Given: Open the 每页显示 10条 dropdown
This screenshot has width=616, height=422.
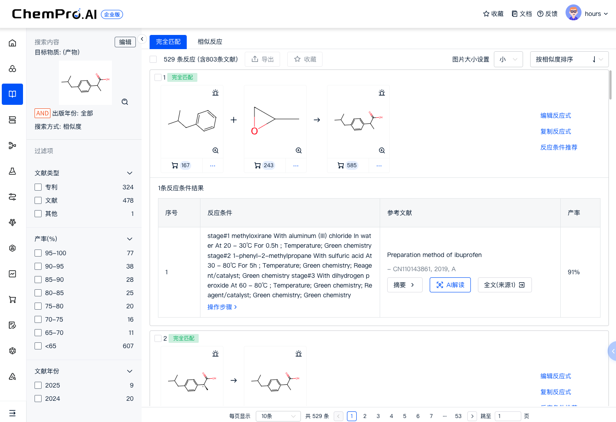Looking at the screenshot, I should [x=278, y=416].
